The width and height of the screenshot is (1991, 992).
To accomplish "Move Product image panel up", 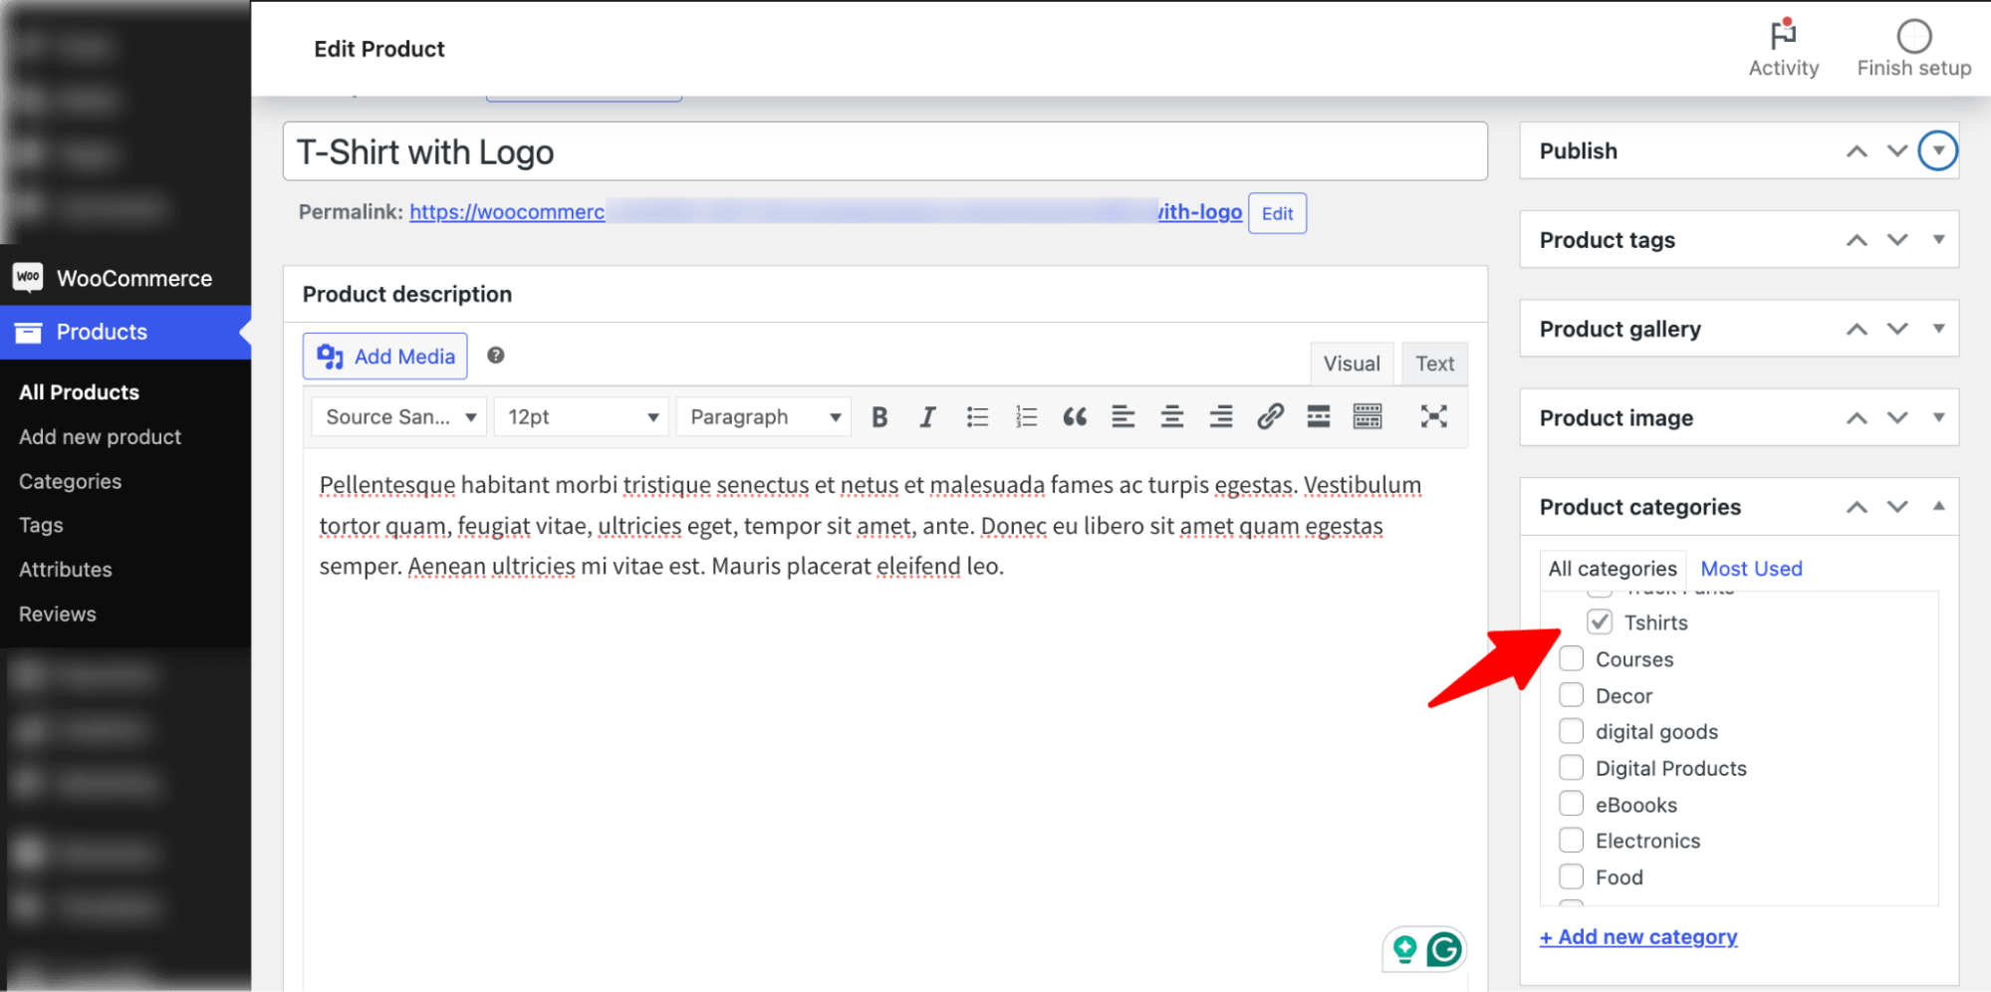I will click(x=1857, y=418).
